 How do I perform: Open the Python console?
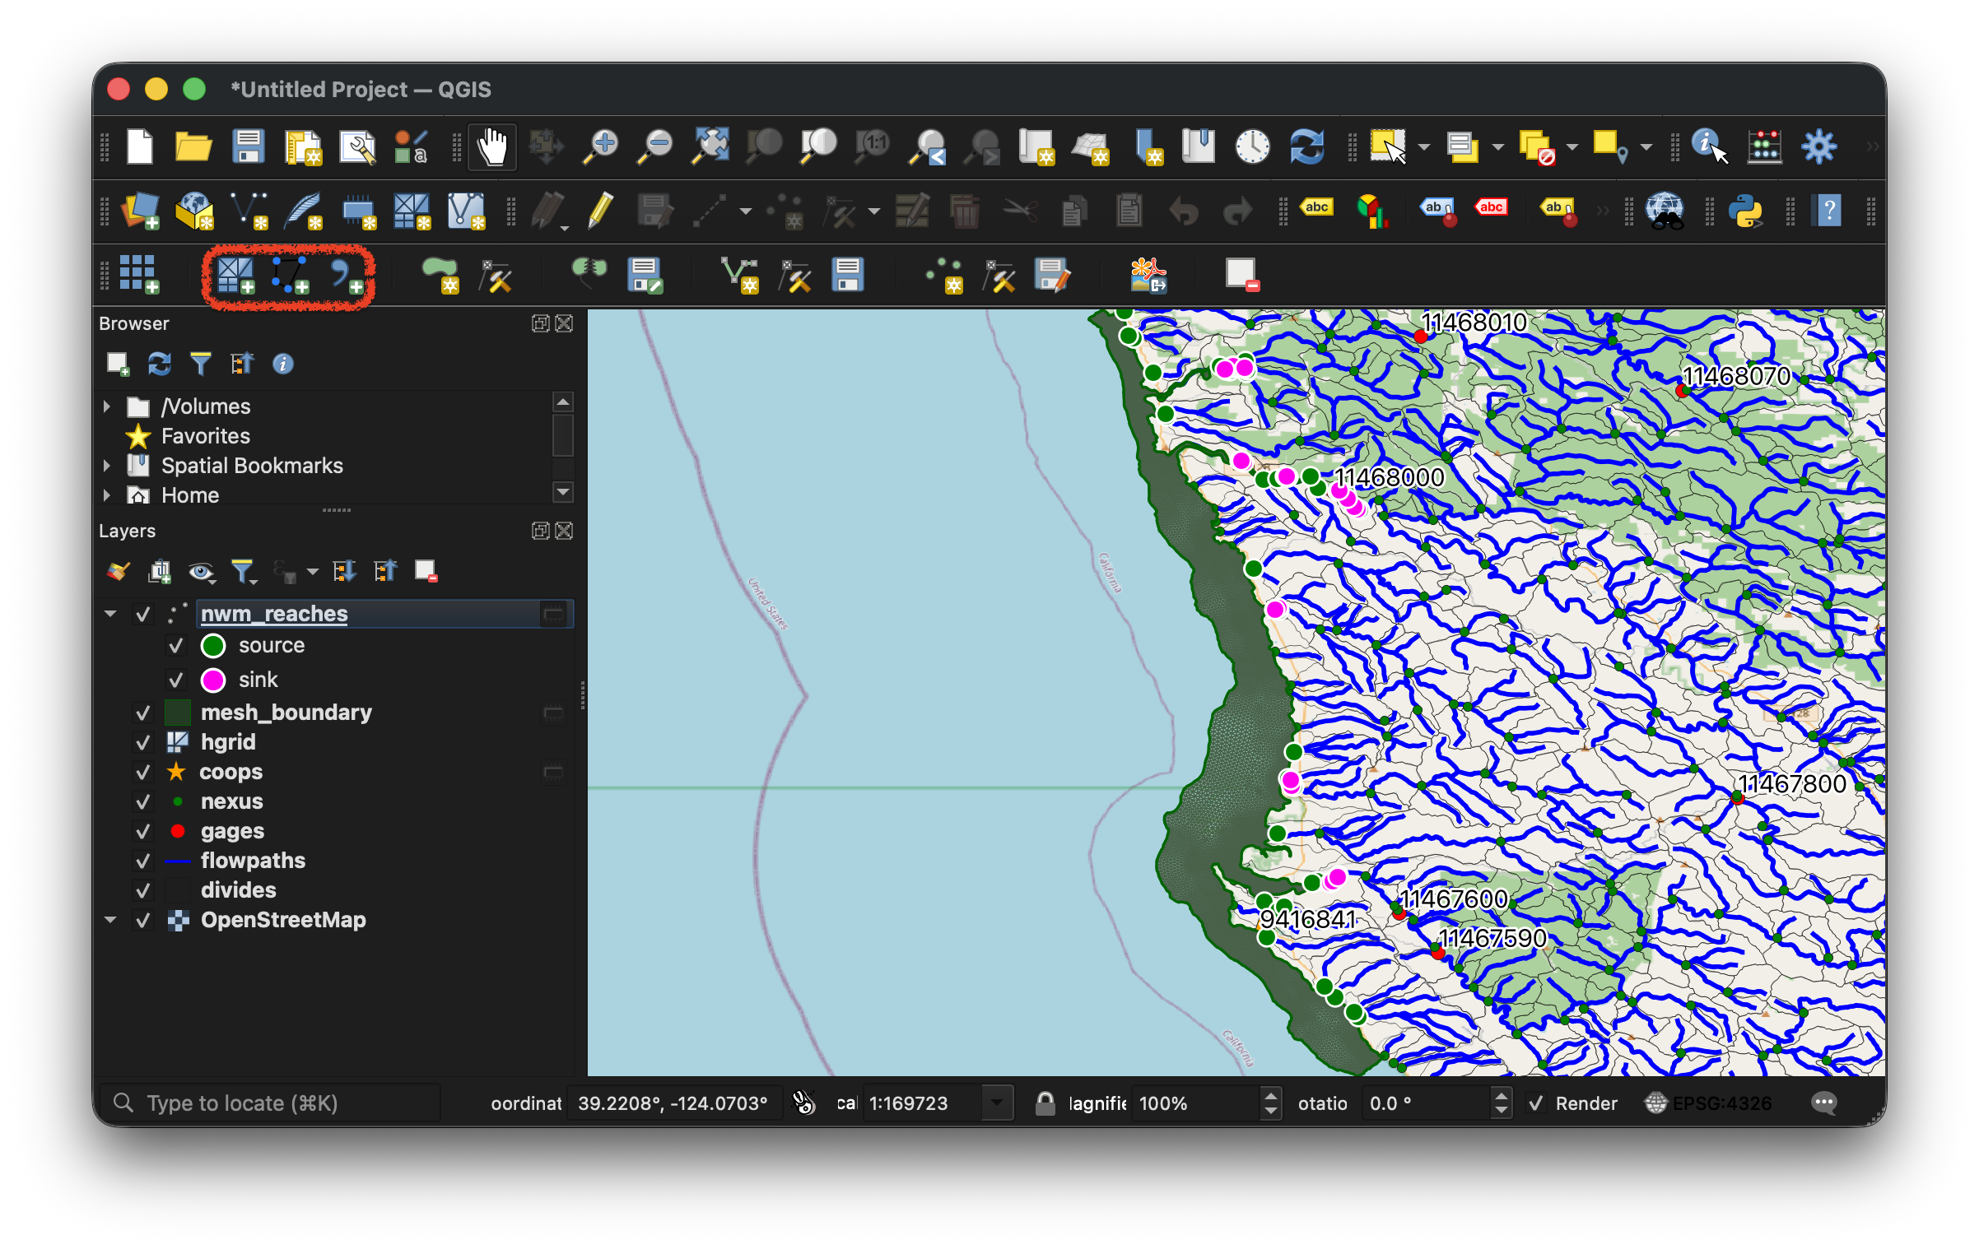[1745, 211]
